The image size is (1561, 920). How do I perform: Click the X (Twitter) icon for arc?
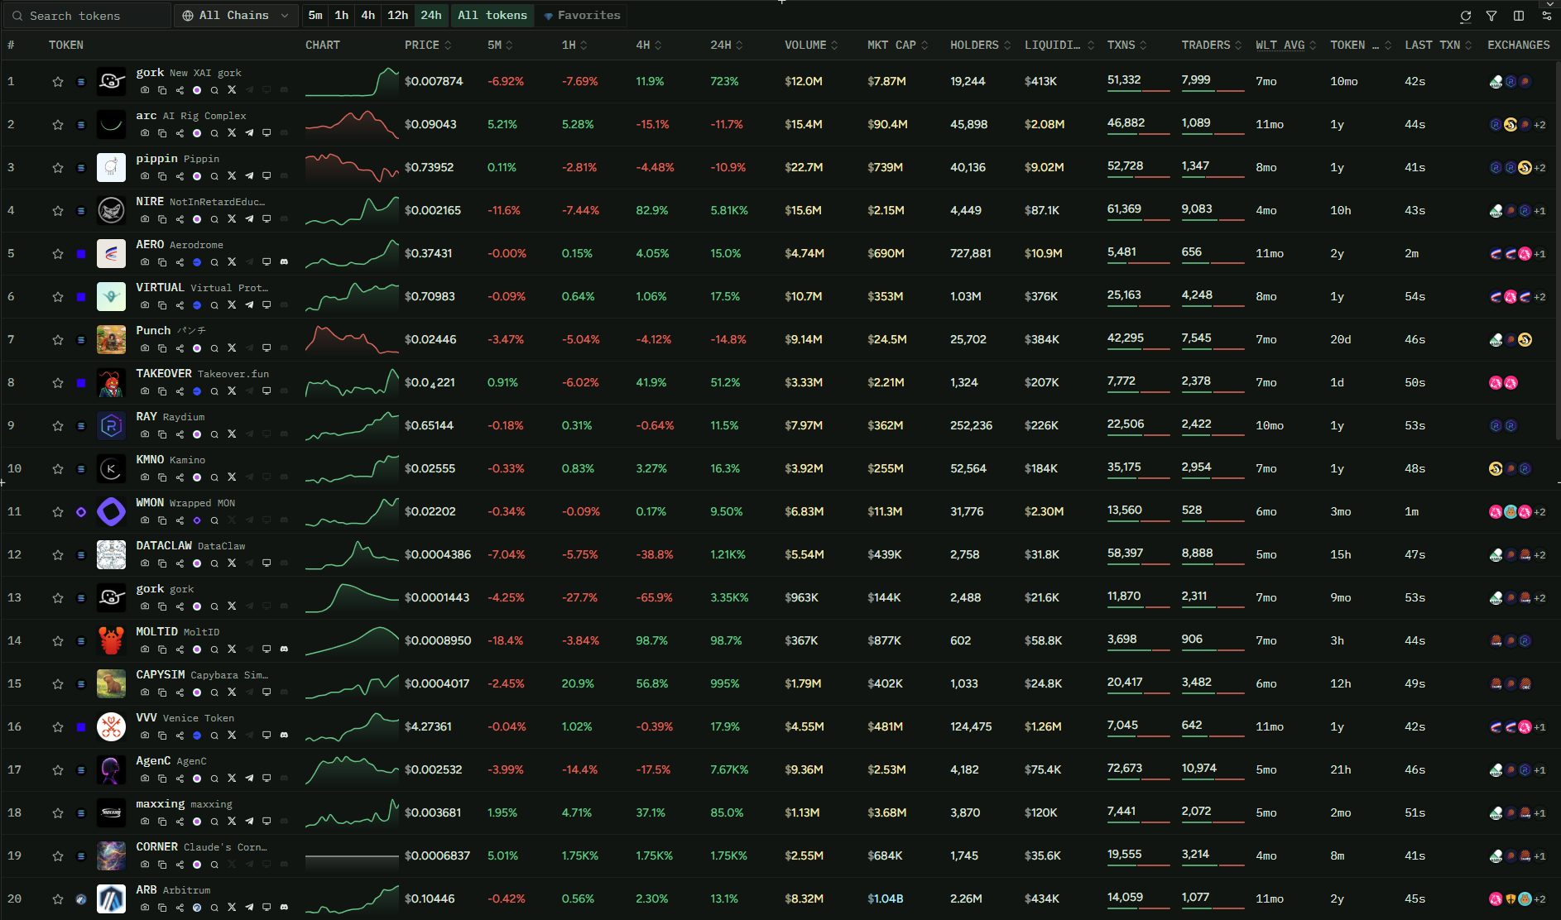(232, 133)
